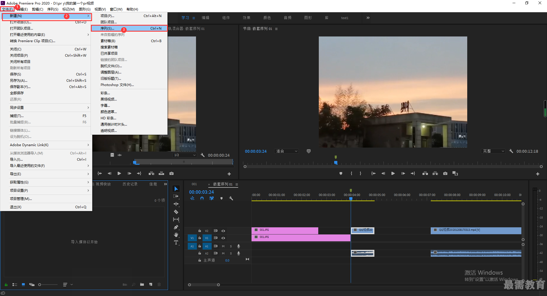Viewport: 547px width, 296px height.
Task: Switch Project panel to freeform view
Action: [32, 284]
